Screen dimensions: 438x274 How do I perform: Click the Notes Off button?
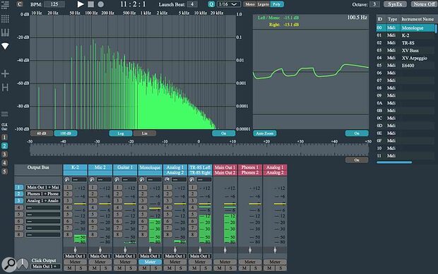(x=424, y=4)
